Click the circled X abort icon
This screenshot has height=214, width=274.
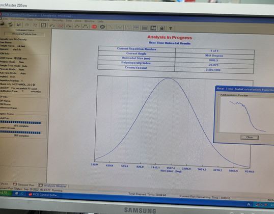point(102,26)
